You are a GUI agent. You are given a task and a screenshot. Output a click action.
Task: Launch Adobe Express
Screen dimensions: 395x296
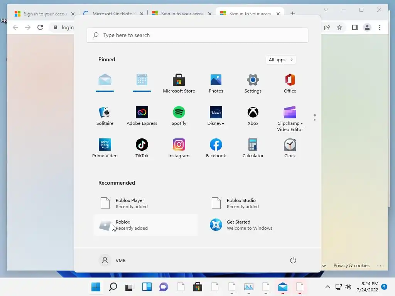pos(142,116)
